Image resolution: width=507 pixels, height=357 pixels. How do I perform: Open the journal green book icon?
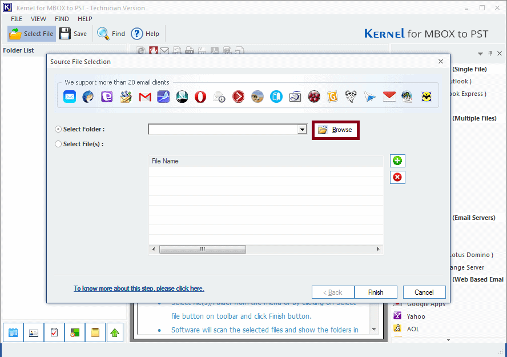[x=75, y=332]
